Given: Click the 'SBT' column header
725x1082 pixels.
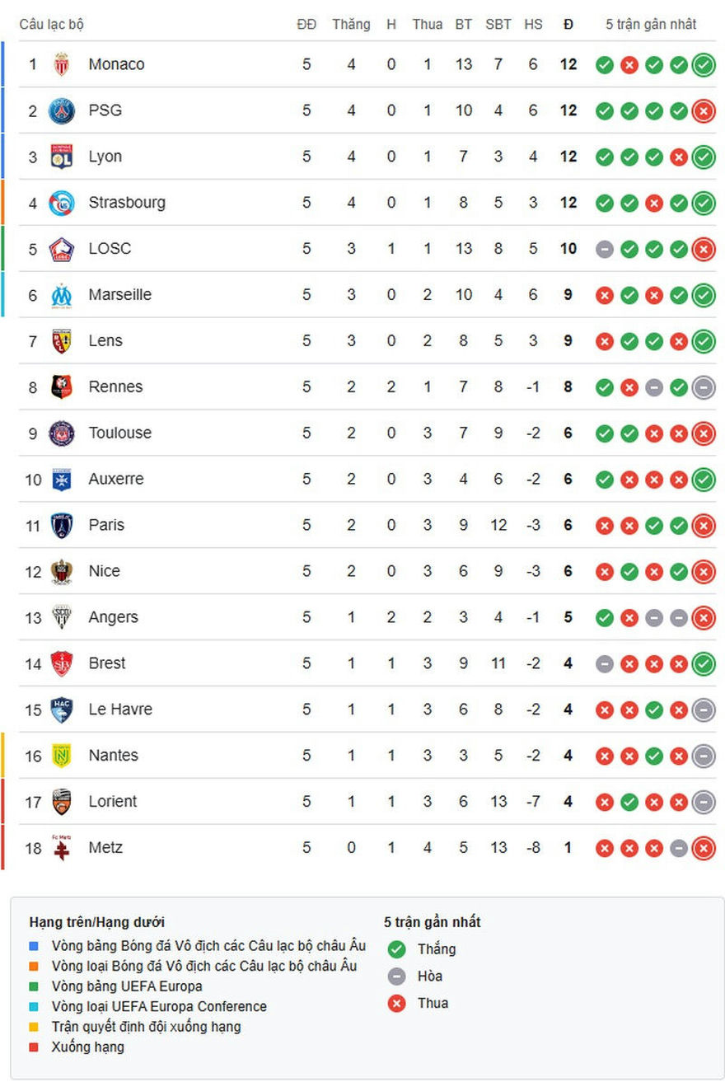Looking at the screenshot, I should tap(498, 25).
